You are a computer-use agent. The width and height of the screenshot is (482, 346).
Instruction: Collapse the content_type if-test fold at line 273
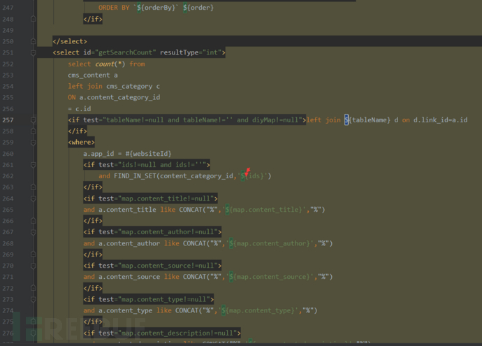click(33, 298)
